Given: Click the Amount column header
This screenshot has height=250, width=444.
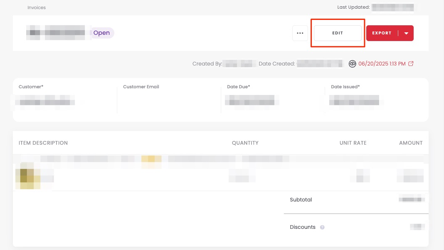Looking at the screenshot, I should coord(410,143).
